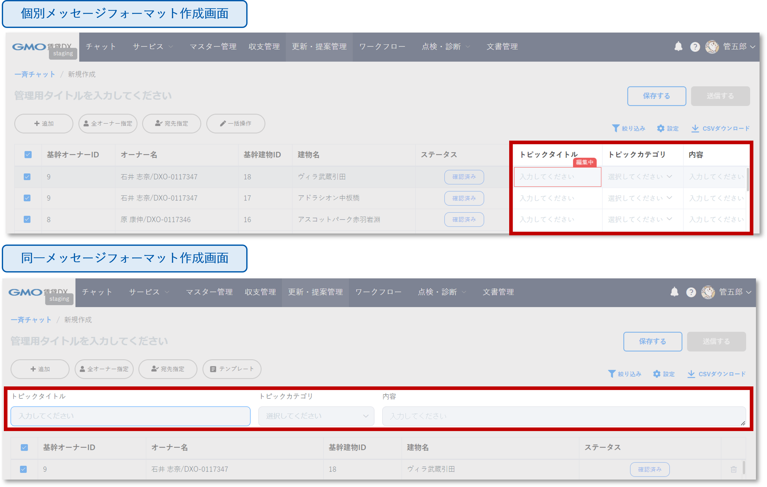Click CSVダウンロード download icon in top screen
The image size is (767, 487).
(x=695, y=129)
